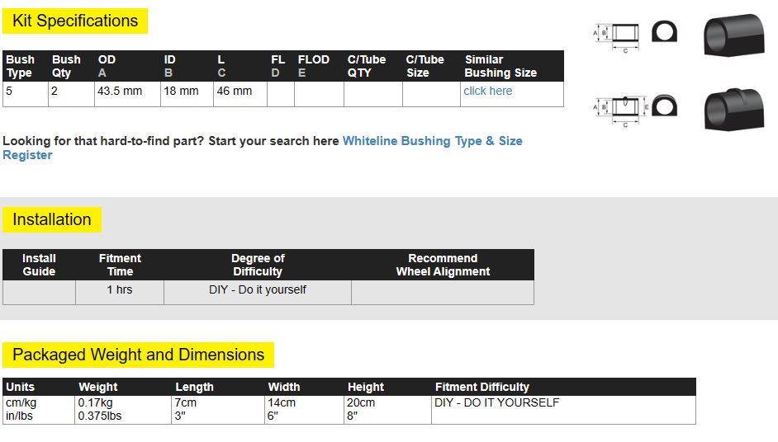This screenshot has width=778, height=442.
Task: Click the OD A column header
Action: point(107,66)
